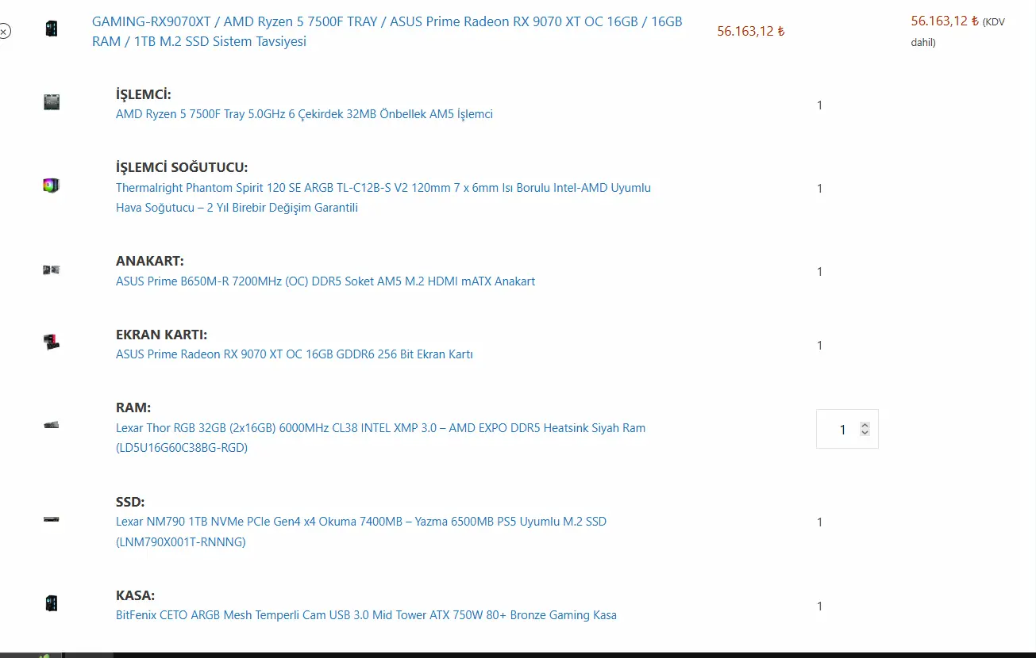1036x658 pixels.
Task: Open the GAMING-RX9070XT Sistem Tavsiyesi link
Action: pos(387,32)
